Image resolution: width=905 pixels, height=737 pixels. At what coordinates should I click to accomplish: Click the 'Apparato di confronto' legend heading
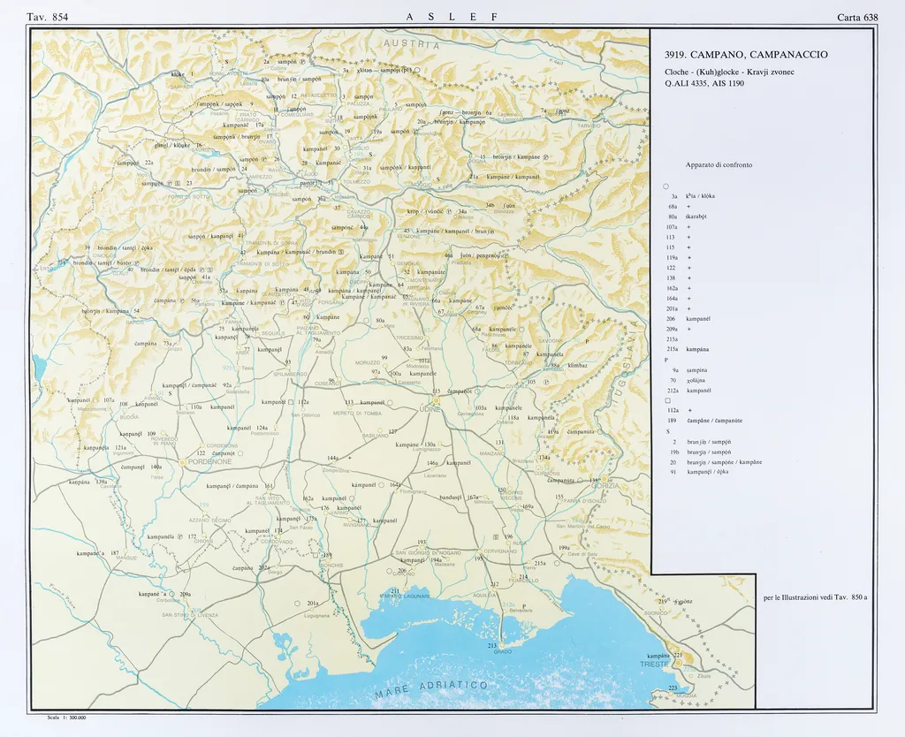[x=719, y=165]
